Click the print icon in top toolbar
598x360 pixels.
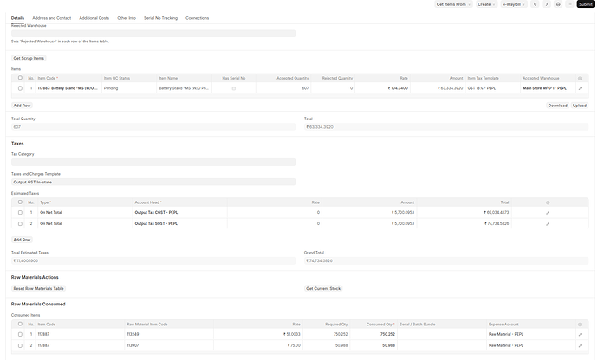pyautogui.click(x=558, y=4)
